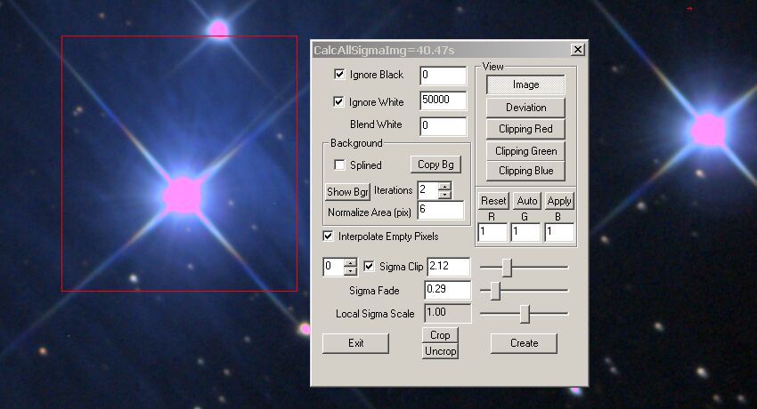The image size is (757, 409).
Task: Increment the spinner left of Sigma Clip
Action: [x=350, y=262]
